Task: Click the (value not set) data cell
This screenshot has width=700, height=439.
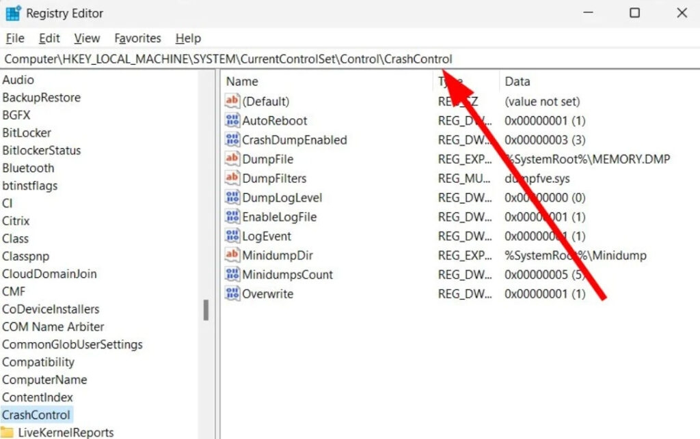Action: 542,101
